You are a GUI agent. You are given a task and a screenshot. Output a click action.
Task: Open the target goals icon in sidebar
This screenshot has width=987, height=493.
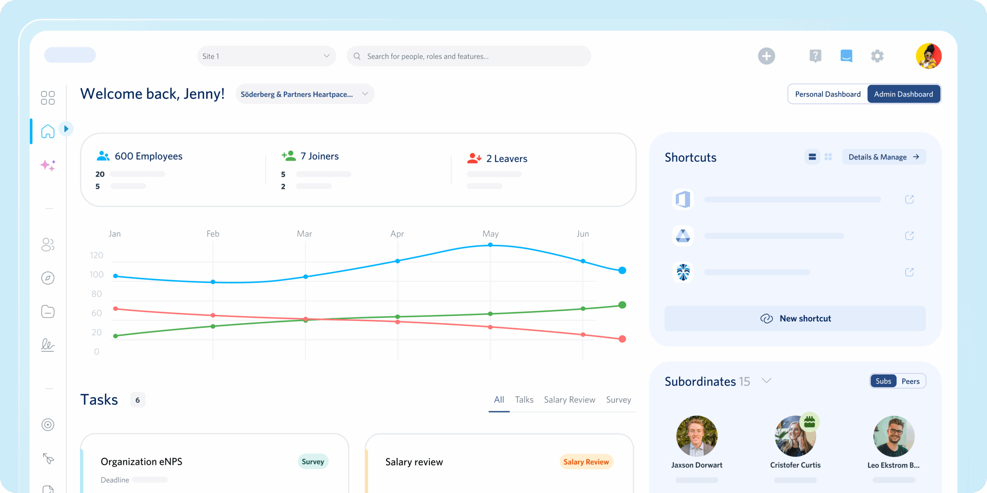pyautogui.click(x=48, y=425)
